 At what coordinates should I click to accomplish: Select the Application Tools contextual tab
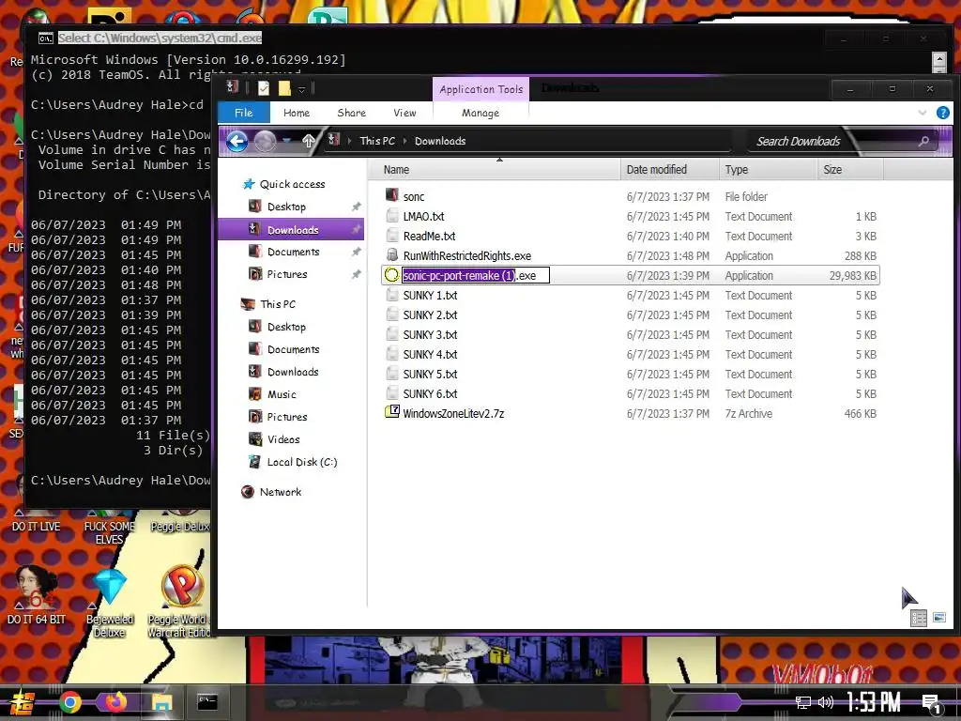pos(481,89)
